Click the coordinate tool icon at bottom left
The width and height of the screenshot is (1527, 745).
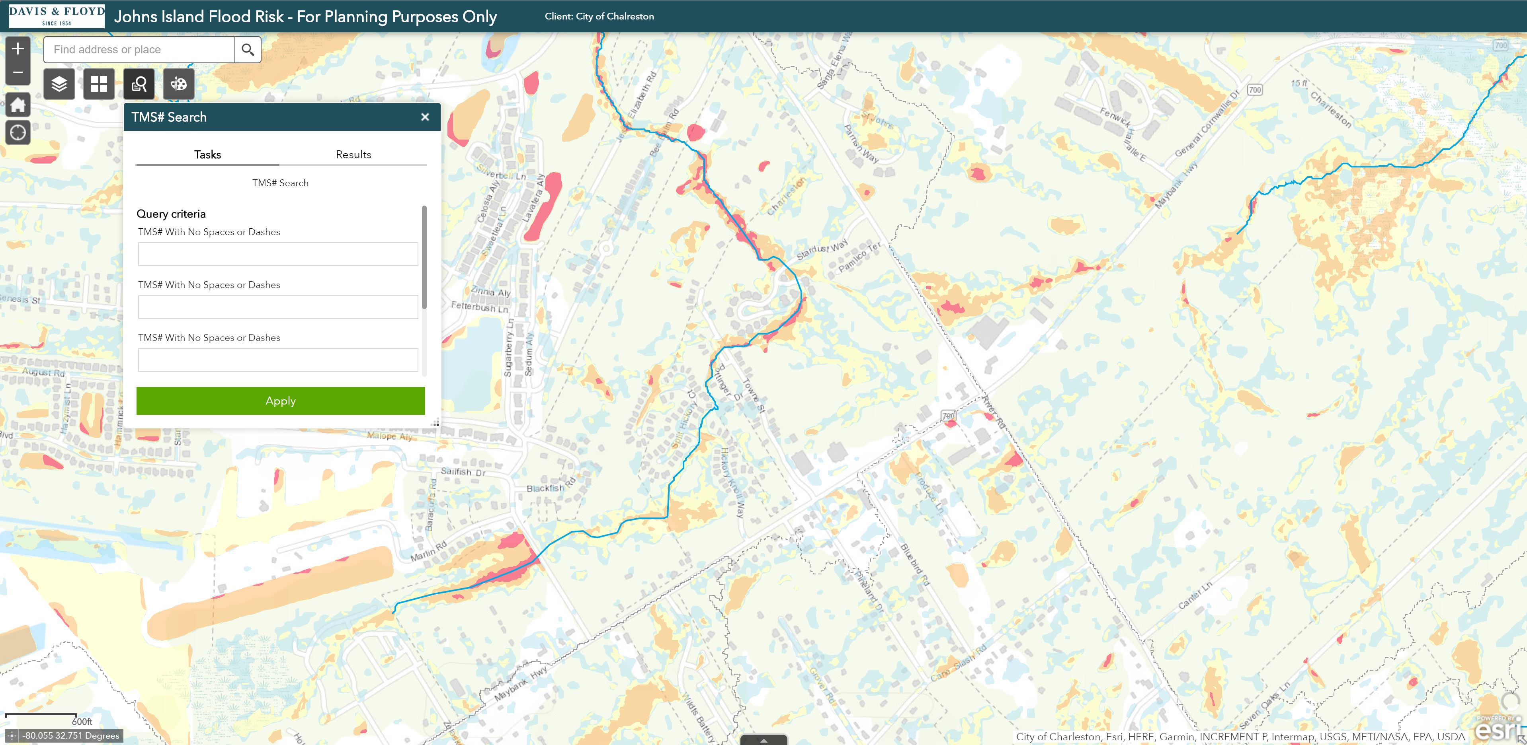tap(12, 735)
